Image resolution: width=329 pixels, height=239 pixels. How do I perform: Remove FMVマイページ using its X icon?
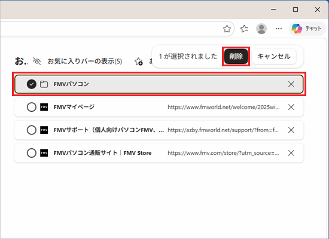291,107
